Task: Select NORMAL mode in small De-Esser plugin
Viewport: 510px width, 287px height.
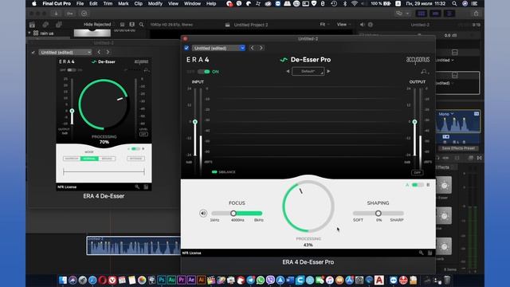Action: pyautogui.click(x=89, y=159)
